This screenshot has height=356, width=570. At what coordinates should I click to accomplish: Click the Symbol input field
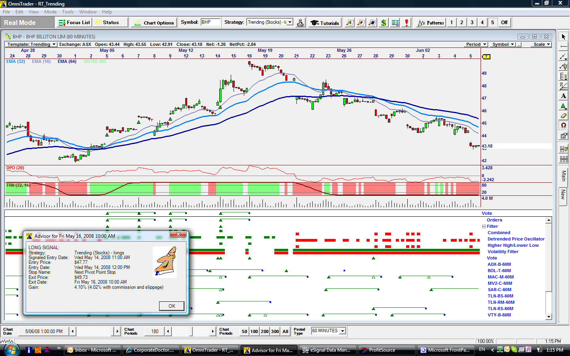pos(210,22)
